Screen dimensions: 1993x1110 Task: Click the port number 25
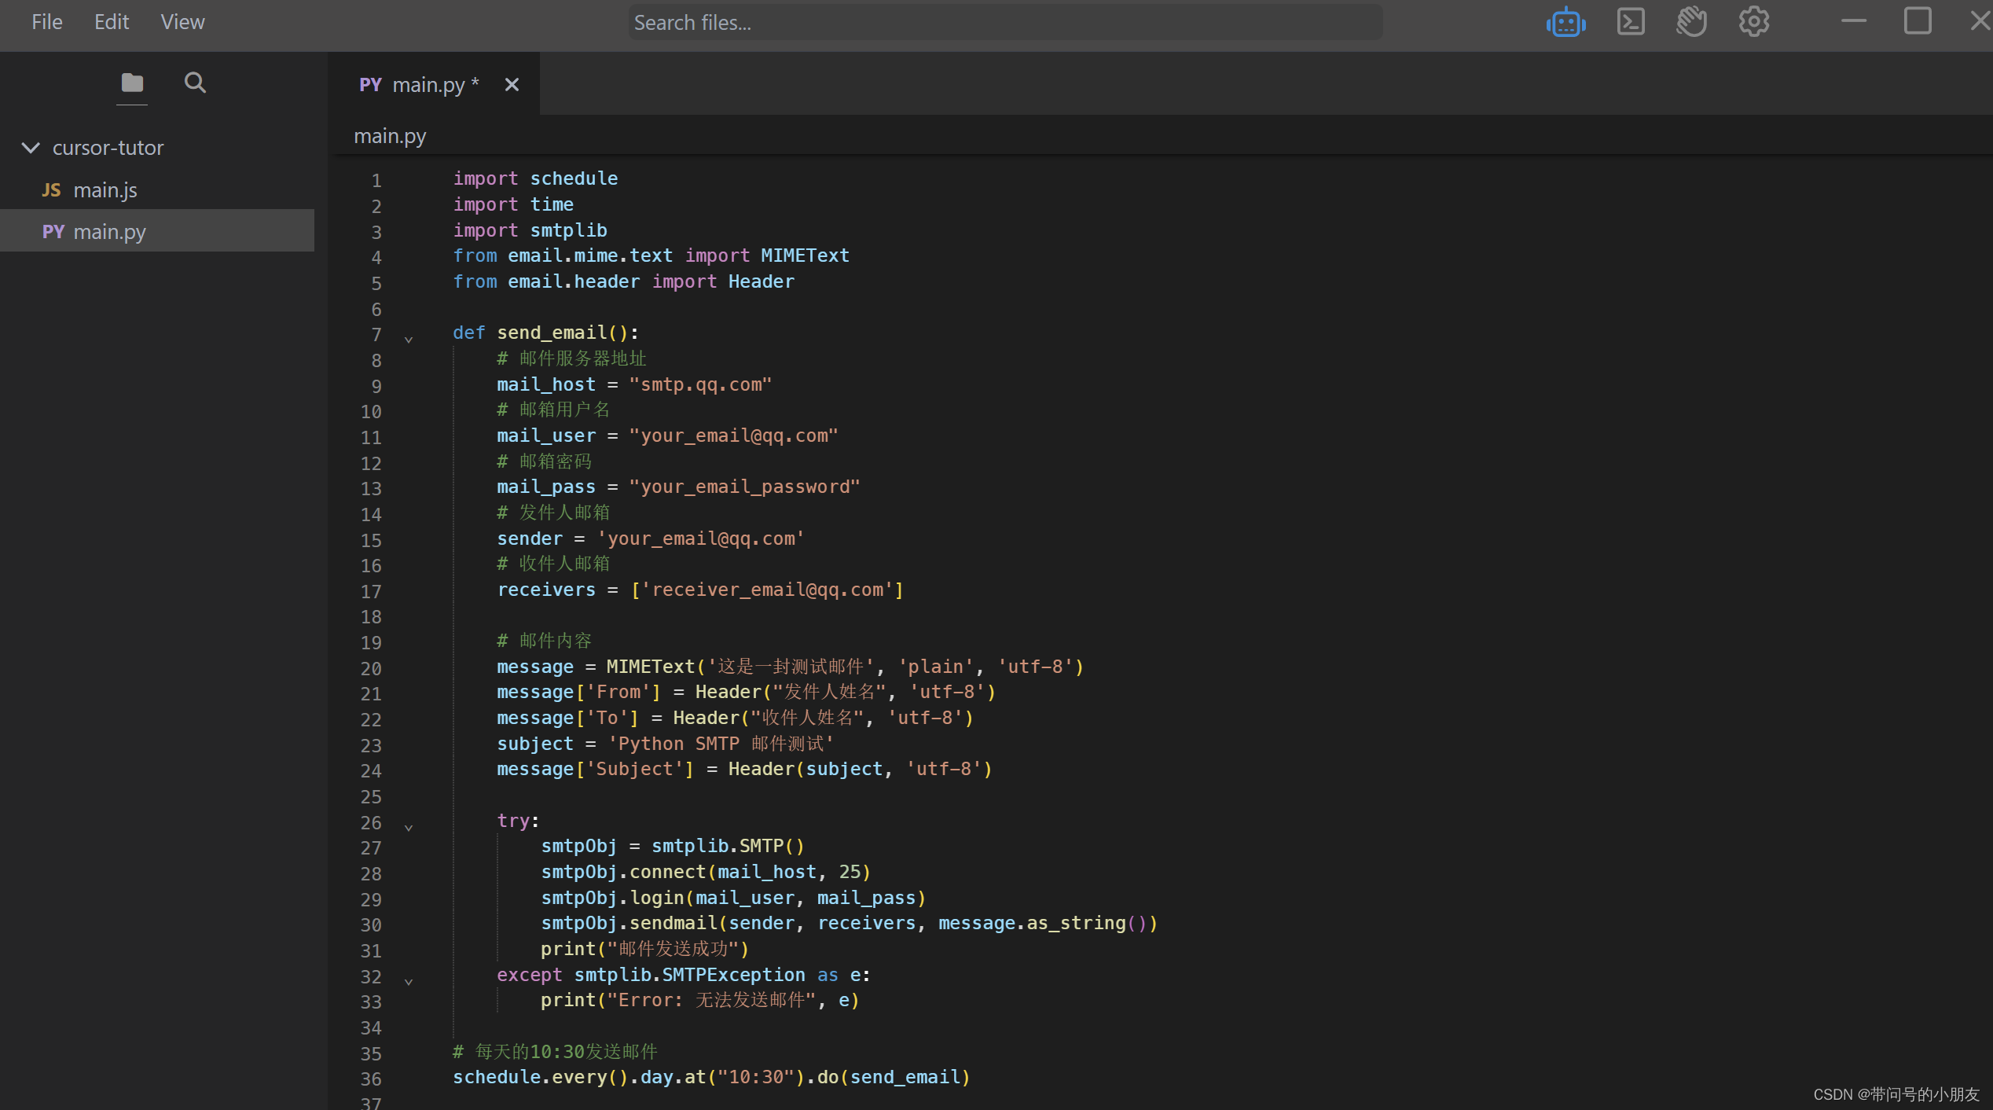coord(850,872)
